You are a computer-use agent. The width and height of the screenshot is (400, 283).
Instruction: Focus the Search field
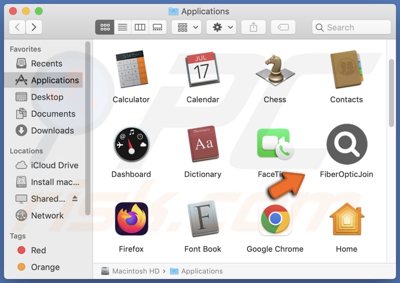pos(351,27)
